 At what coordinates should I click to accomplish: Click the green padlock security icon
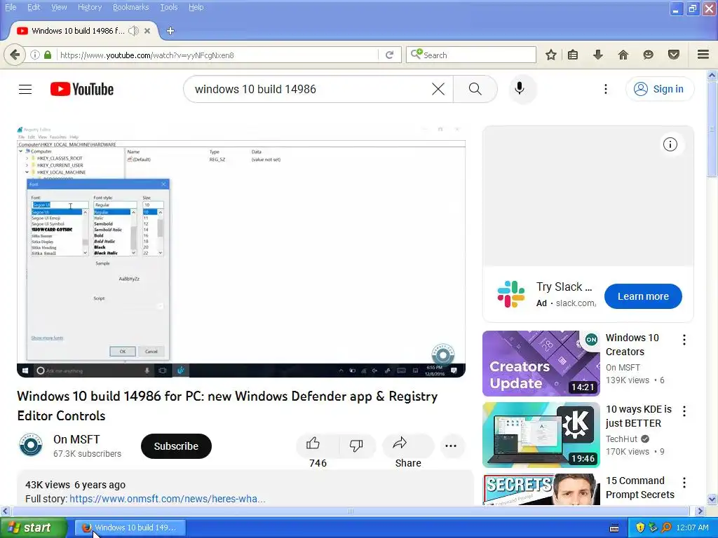(x=48, y=55)
